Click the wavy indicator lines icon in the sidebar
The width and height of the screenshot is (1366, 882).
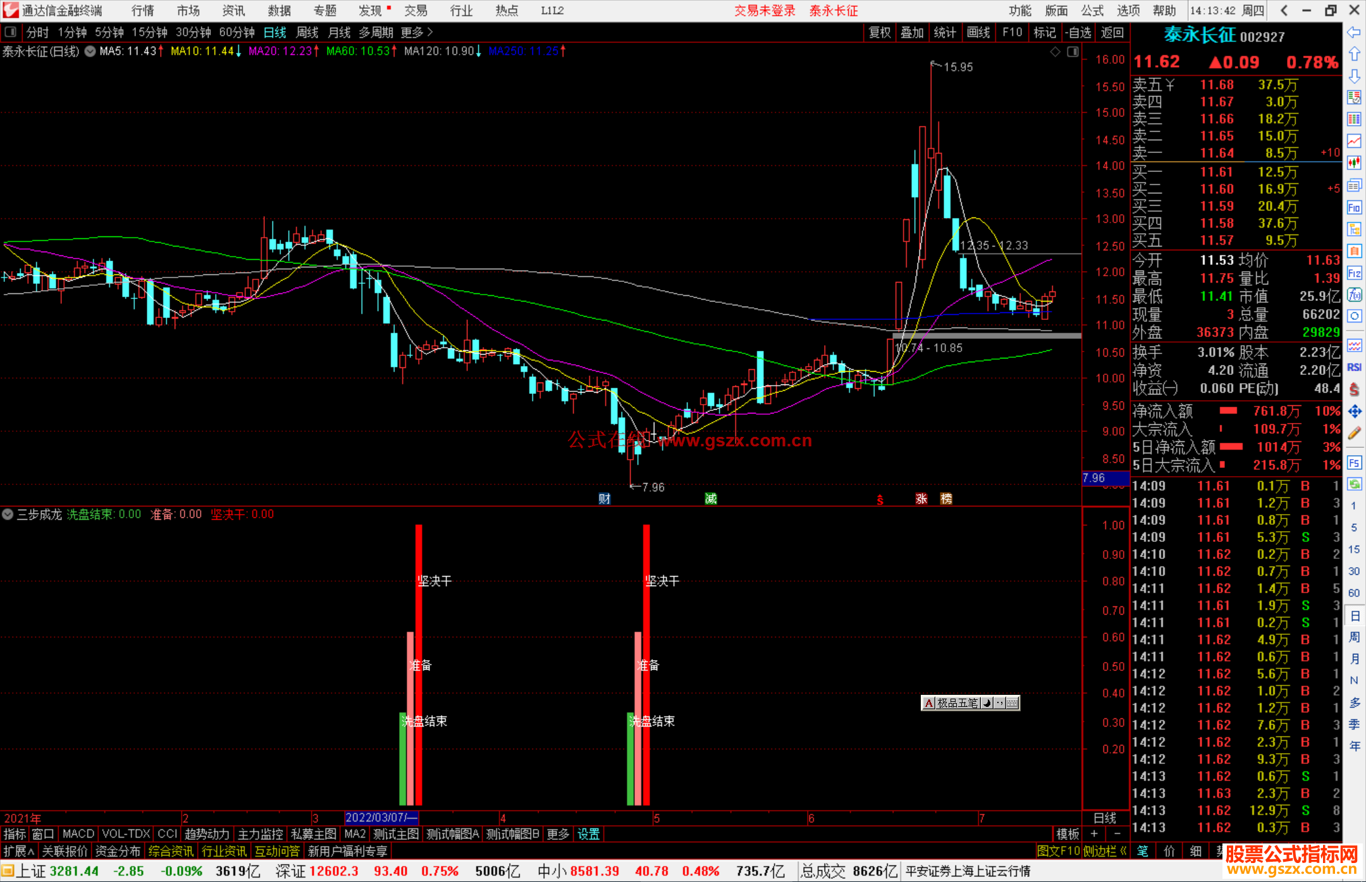[1354, 345]
